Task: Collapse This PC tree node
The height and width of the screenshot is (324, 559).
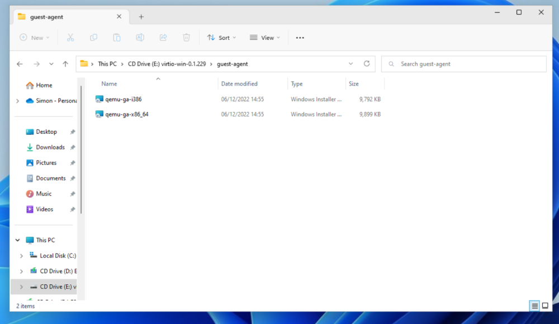Action: pos(17,240)
